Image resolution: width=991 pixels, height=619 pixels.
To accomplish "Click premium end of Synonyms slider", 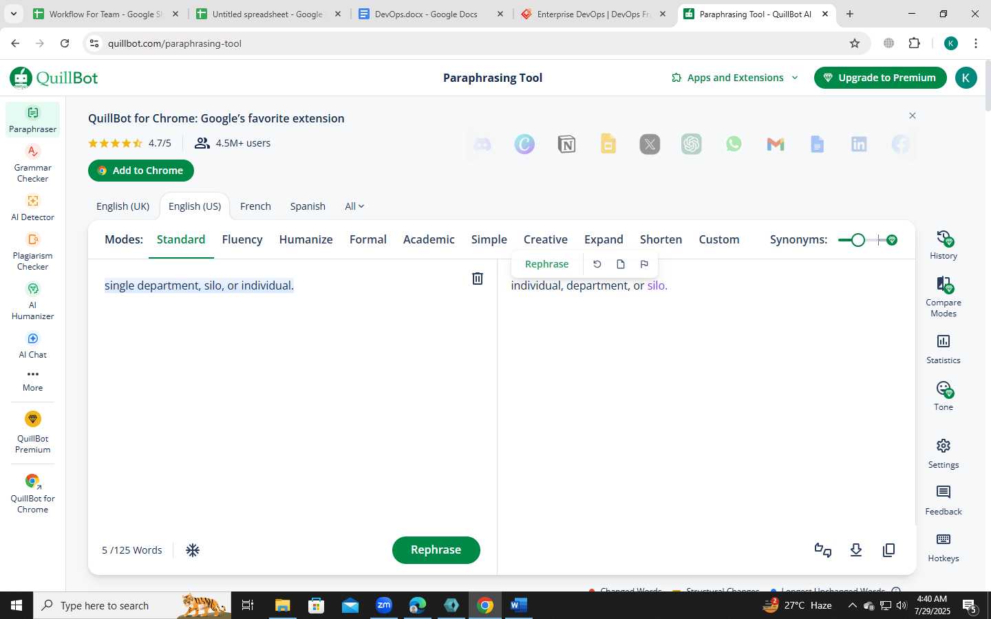I will (892, 240).
